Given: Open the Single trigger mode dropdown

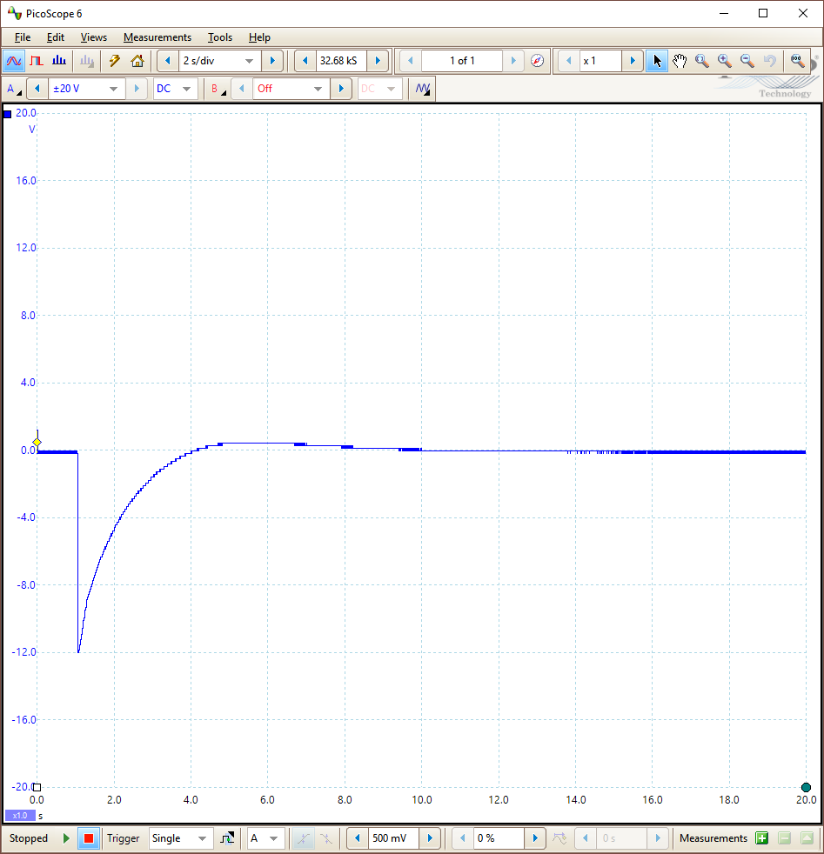Looking at the screenshot, I should (x=180, y=837).
